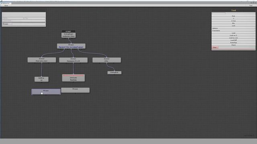This screenshot has height=144, width=257.
Task: Select the highlighted purple Phrase node
Action: (46, 92)
